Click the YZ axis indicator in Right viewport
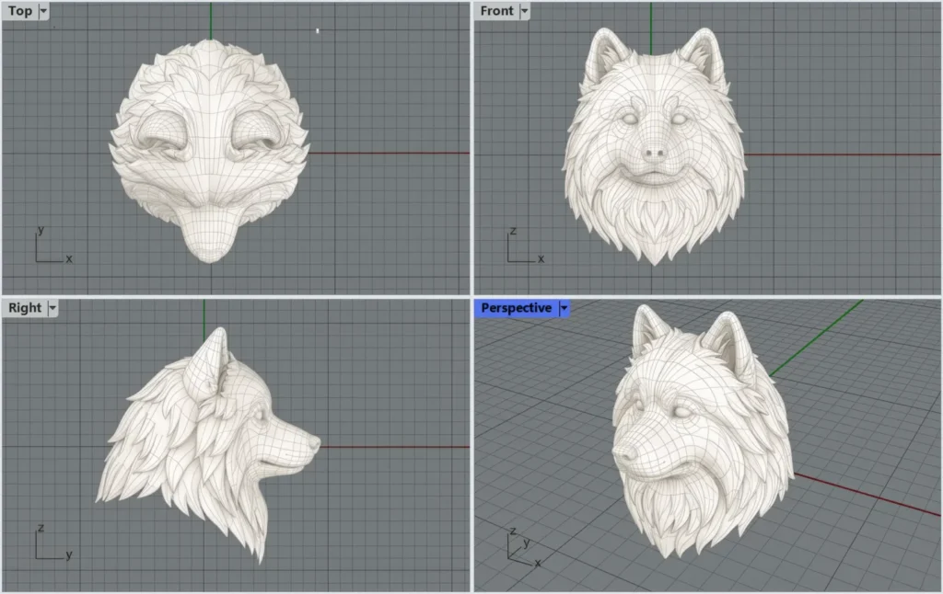Viewport: 943px width, 594px height. pyautogui.click(x=52, y=542)
